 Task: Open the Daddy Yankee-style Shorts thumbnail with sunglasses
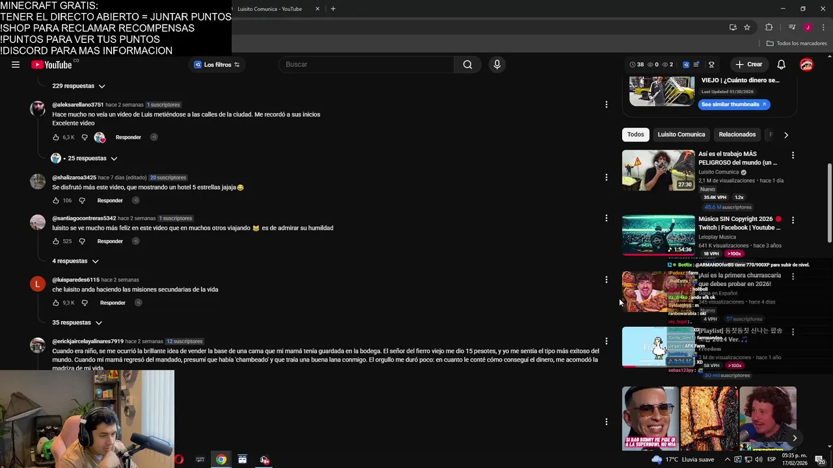coord(650,419)
